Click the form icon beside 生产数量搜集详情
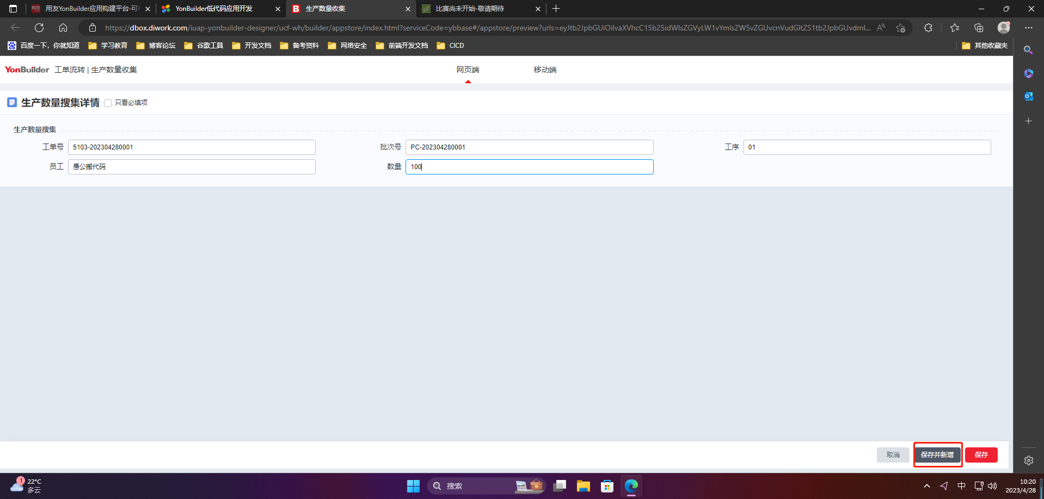This screenshot has height=499, width=1044. click(12, 102)
